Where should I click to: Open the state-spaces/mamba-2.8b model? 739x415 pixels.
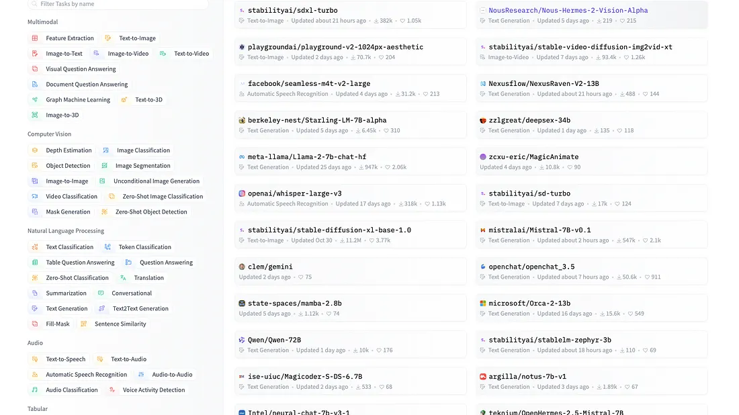(351, 308)
